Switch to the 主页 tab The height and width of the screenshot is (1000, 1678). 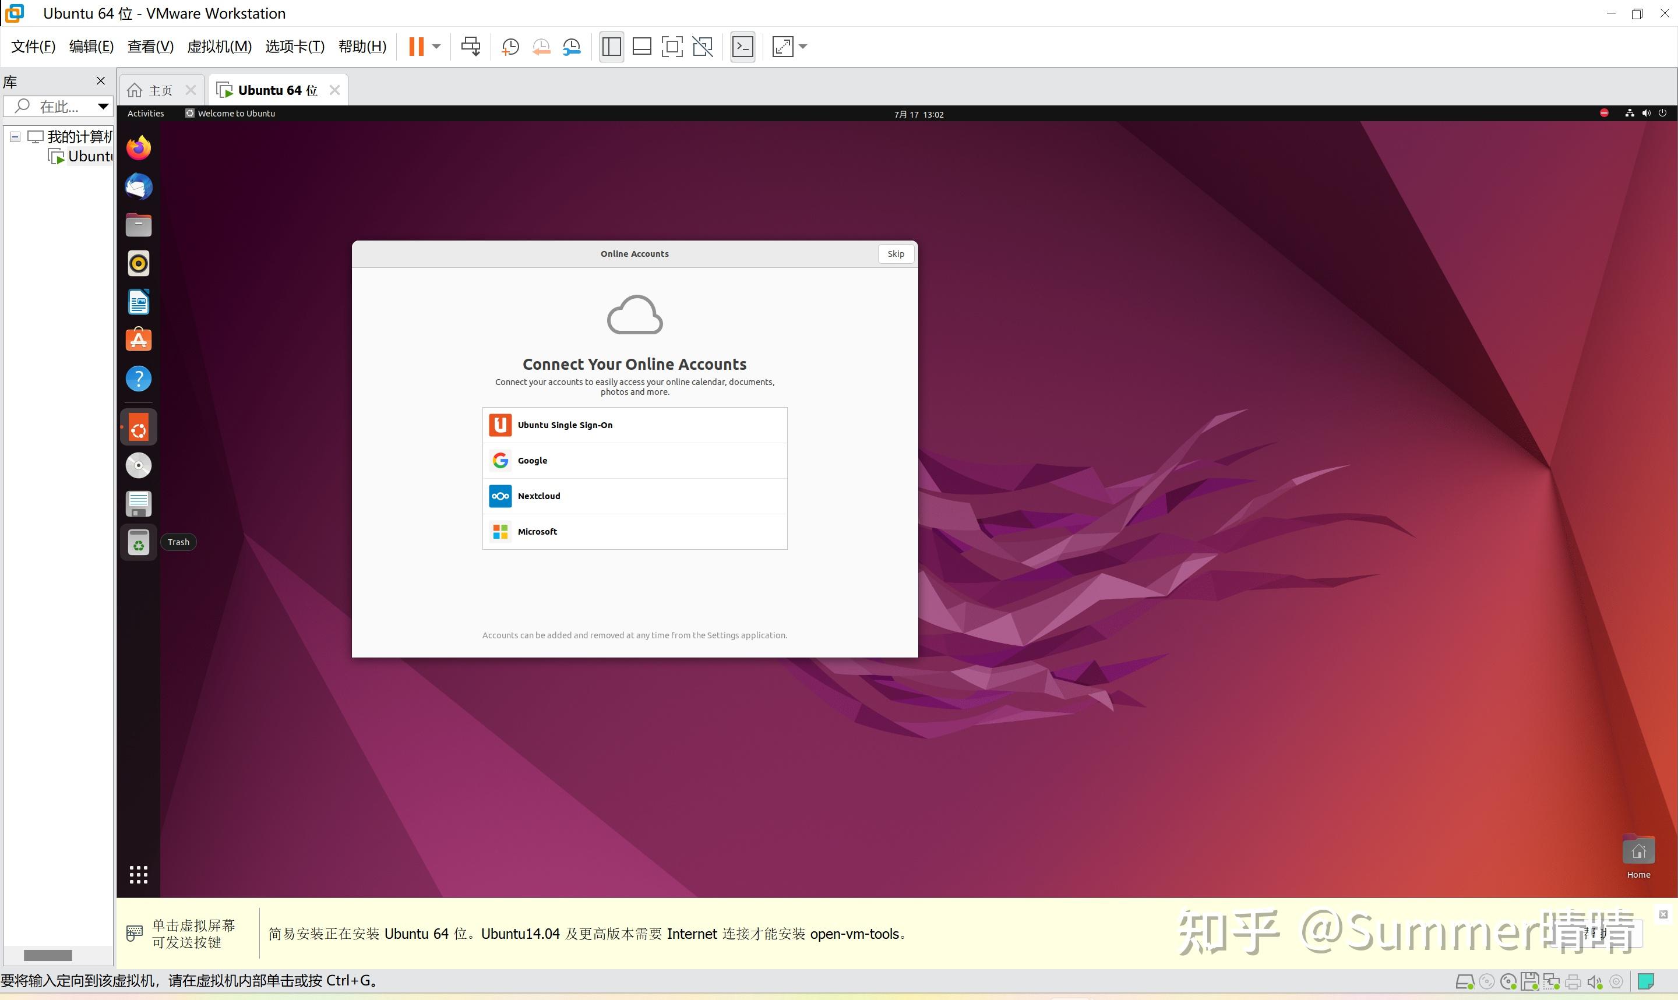(x=160, y=89)
